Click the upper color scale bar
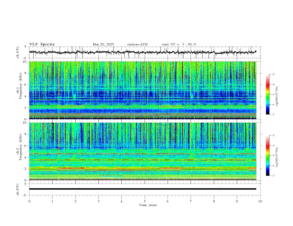This screenshot has width=293, height=226. coord(267,95)
